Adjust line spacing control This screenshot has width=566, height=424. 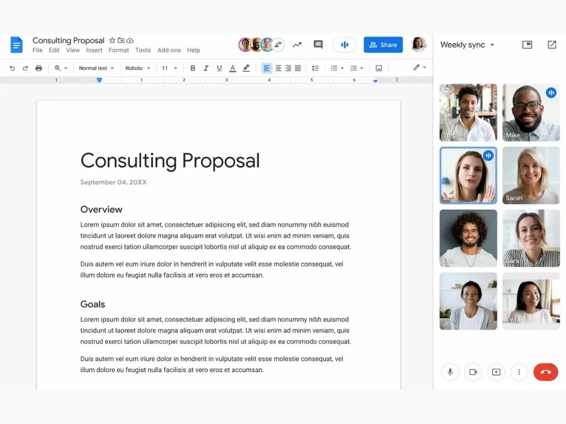[315, 68]
